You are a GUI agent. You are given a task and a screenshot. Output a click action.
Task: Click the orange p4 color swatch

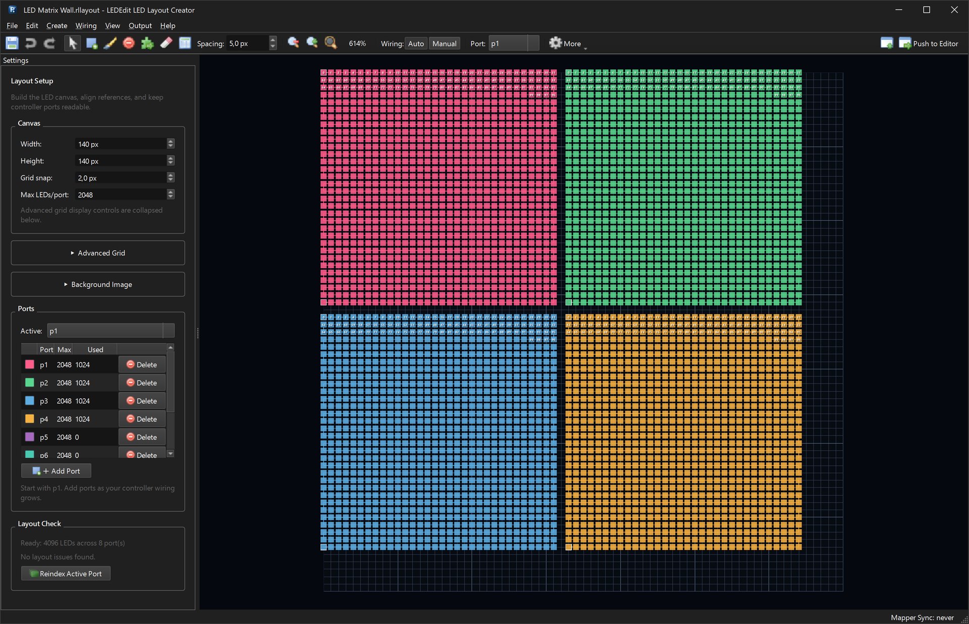tap(30, 419)
